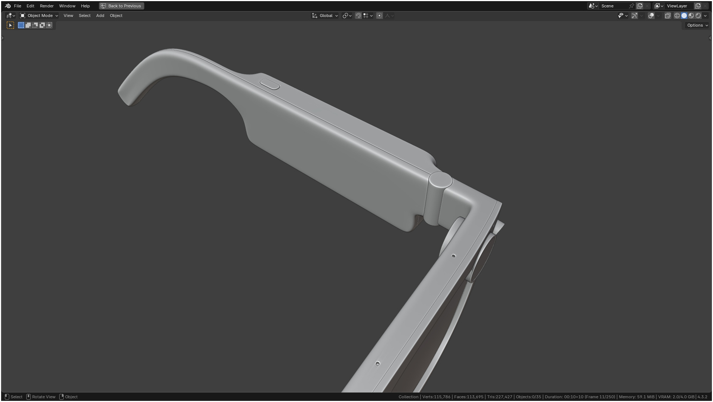The height and width of the screenshot is (402, 713).
Task: Click the Tris:227,427 status entry
Action: click(500, 397)
